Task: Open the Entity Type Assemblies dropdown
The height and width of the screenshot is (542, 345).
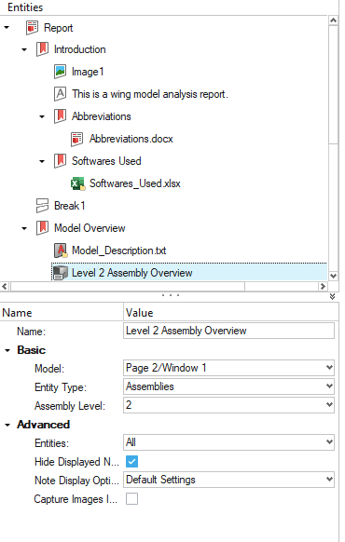Action: [x=228, y=386]
